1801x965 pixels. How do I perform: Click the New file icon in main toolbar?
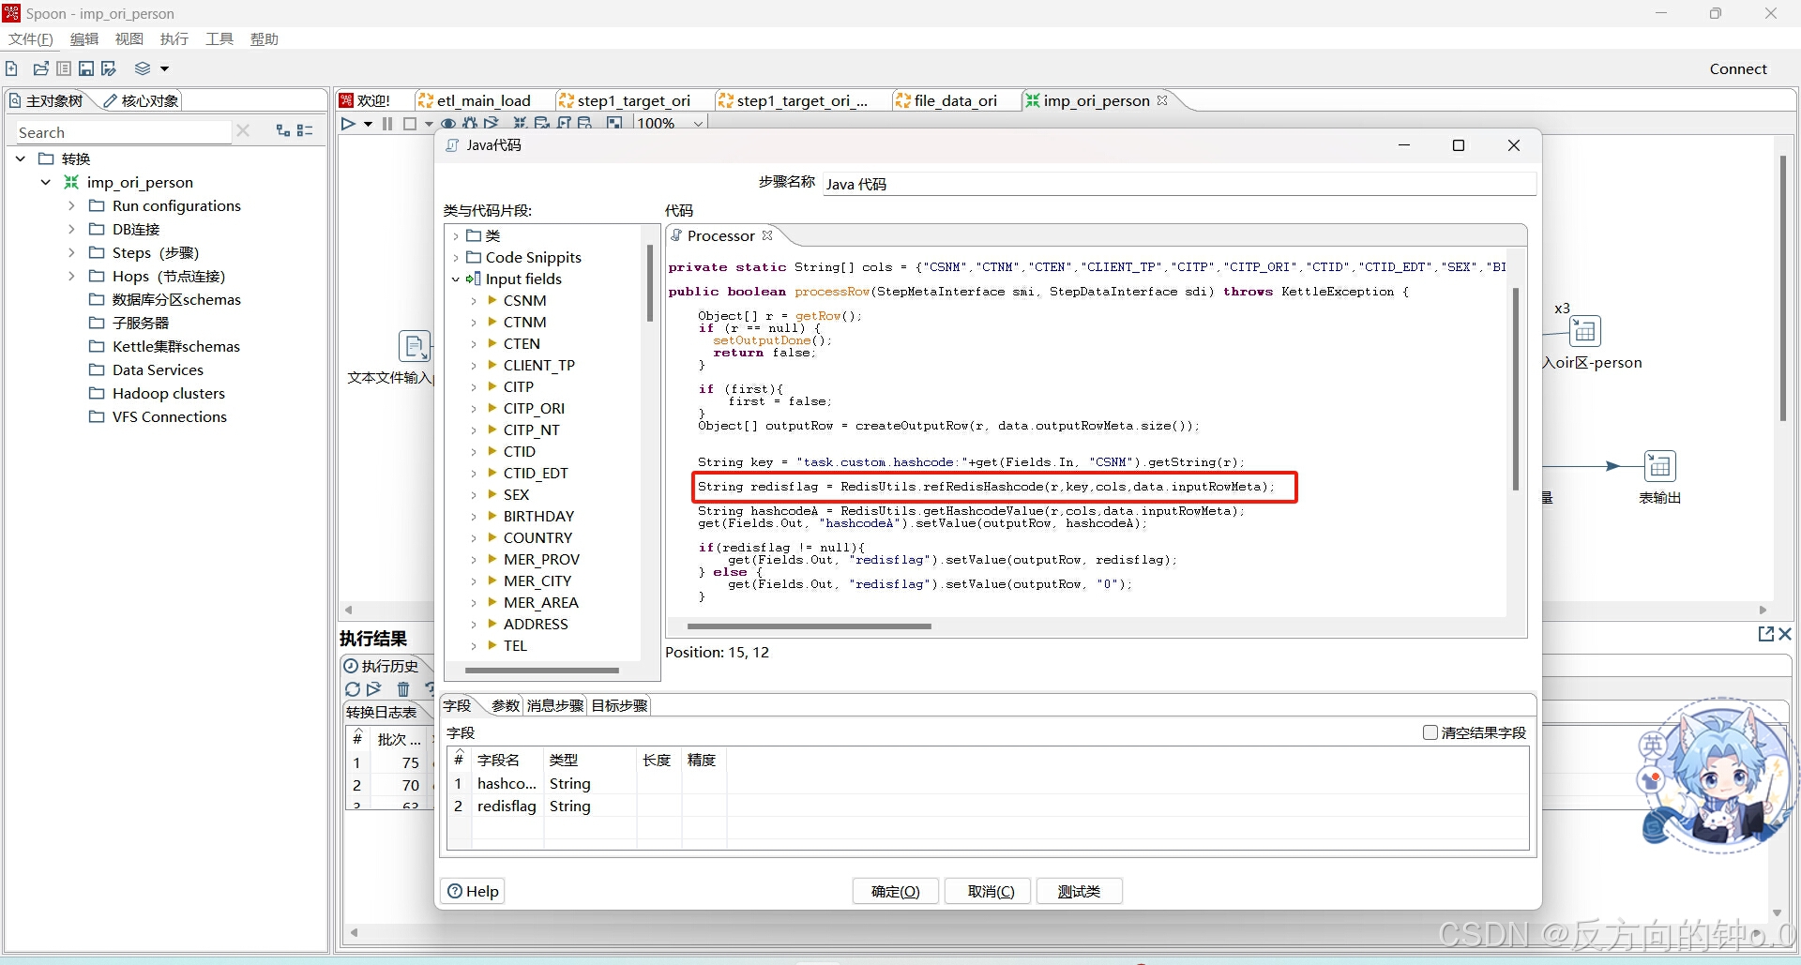(x=11, y=68)
